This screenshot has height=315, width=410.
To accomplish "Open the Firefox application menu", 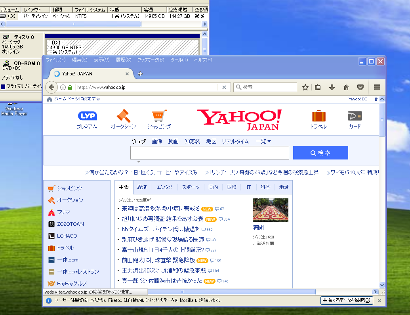I will [x=377, y=87].
